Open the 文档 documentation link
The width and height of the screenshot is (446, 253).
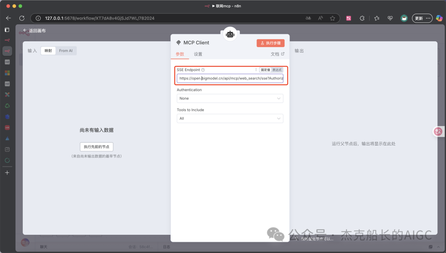[x=278, y=54]
